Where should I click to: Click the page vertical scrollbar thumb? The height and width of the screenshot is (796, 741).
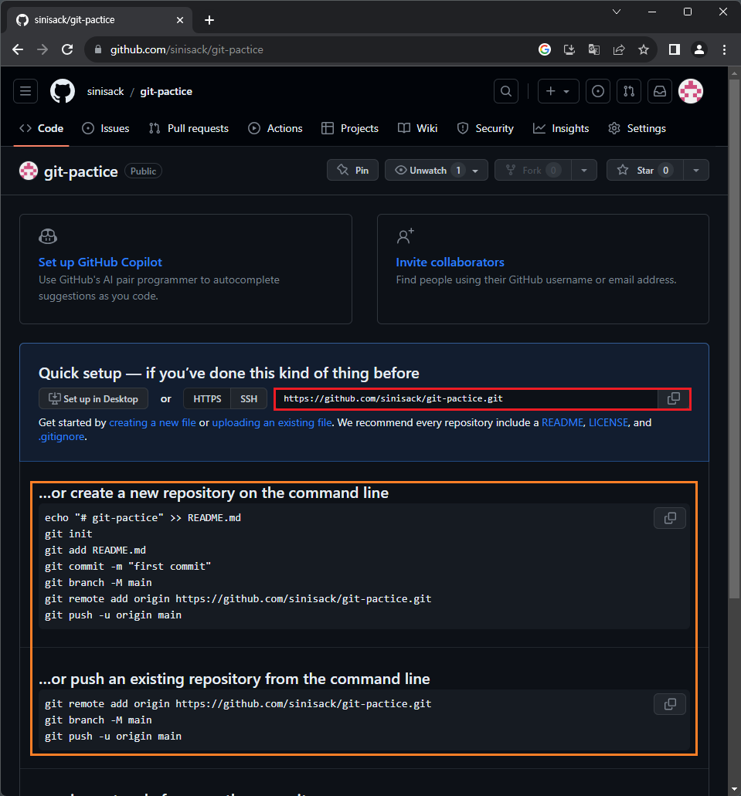(734, 338)
